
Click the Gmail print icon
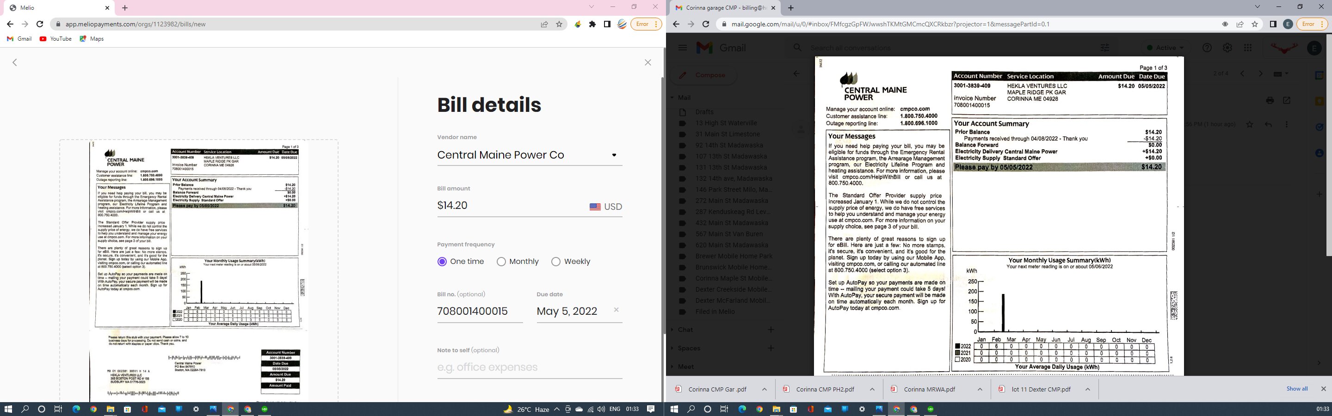pyautogui.click(x=1270, y=100)
